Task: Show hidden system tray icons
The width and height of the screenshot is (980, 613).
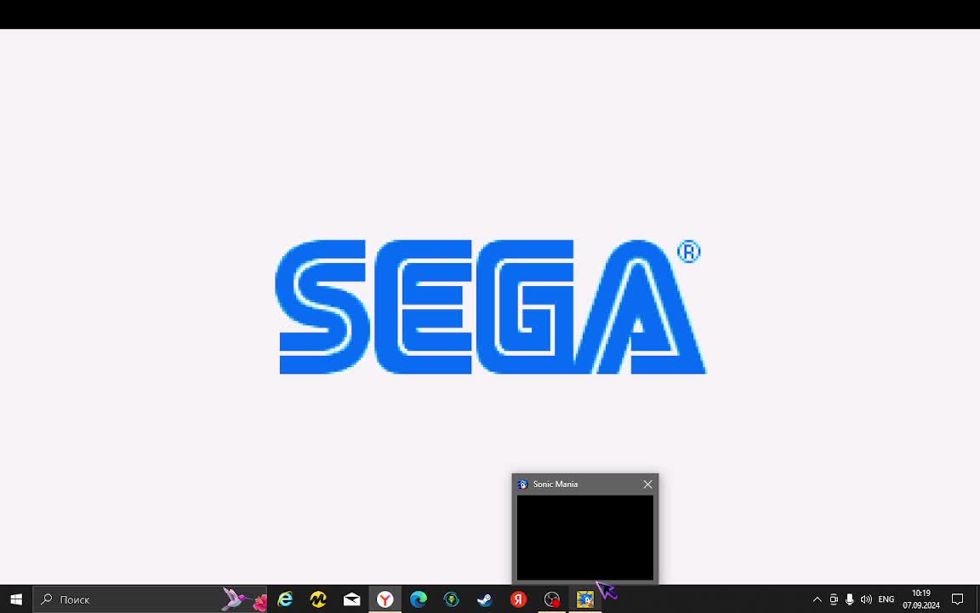Action: [817, 599]
